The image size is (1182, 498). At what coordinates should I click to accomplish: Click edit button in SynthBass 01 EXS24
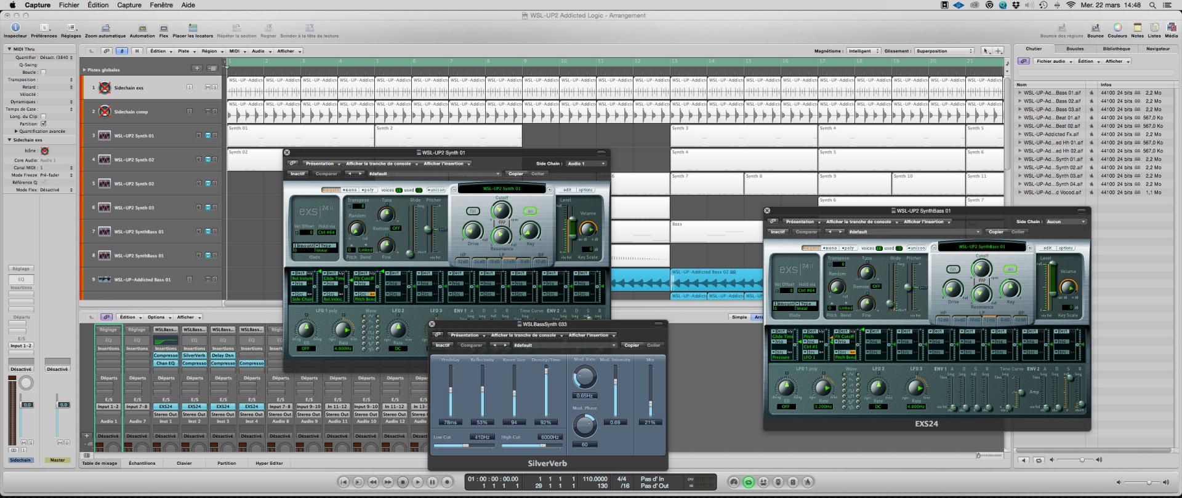pos(1047,248)
